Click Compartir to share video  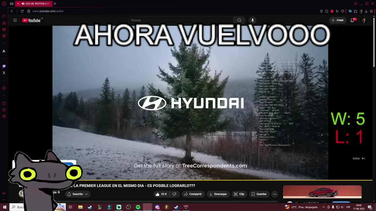pyautogui.click(x=193, y=194)
